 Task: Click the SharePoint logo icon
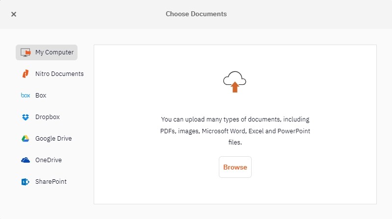click(26, 182)
